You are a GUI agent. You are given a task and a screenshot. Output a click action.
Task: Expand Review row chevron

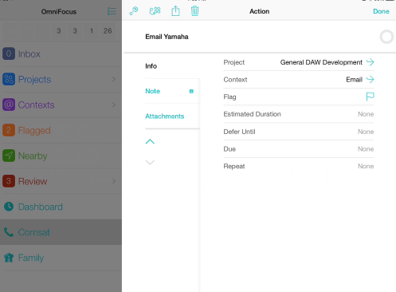click(x=114, y=181)
